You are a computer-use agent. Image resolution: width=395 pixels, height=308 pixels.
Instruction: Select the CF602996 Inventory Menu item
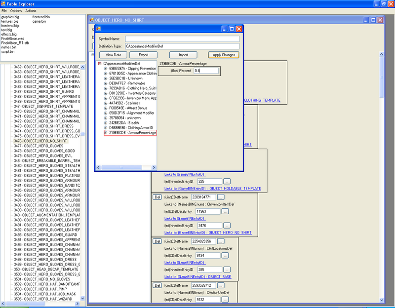(133, 98)
